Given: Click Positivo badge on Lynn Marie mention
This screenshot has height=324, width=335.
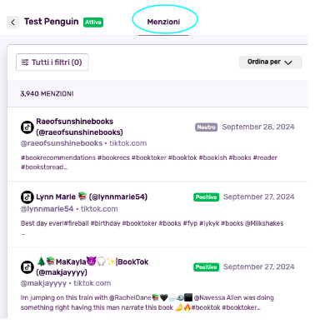Looking at the screenshot, I should click(206, 197).
